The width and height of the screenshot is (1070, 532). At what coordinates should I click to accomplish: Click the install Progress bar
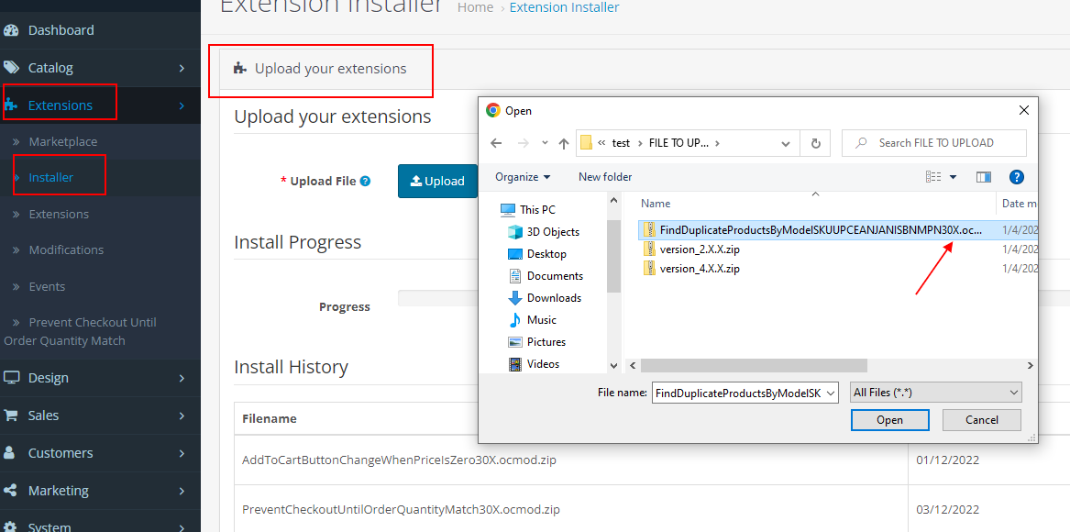[458, 297]
